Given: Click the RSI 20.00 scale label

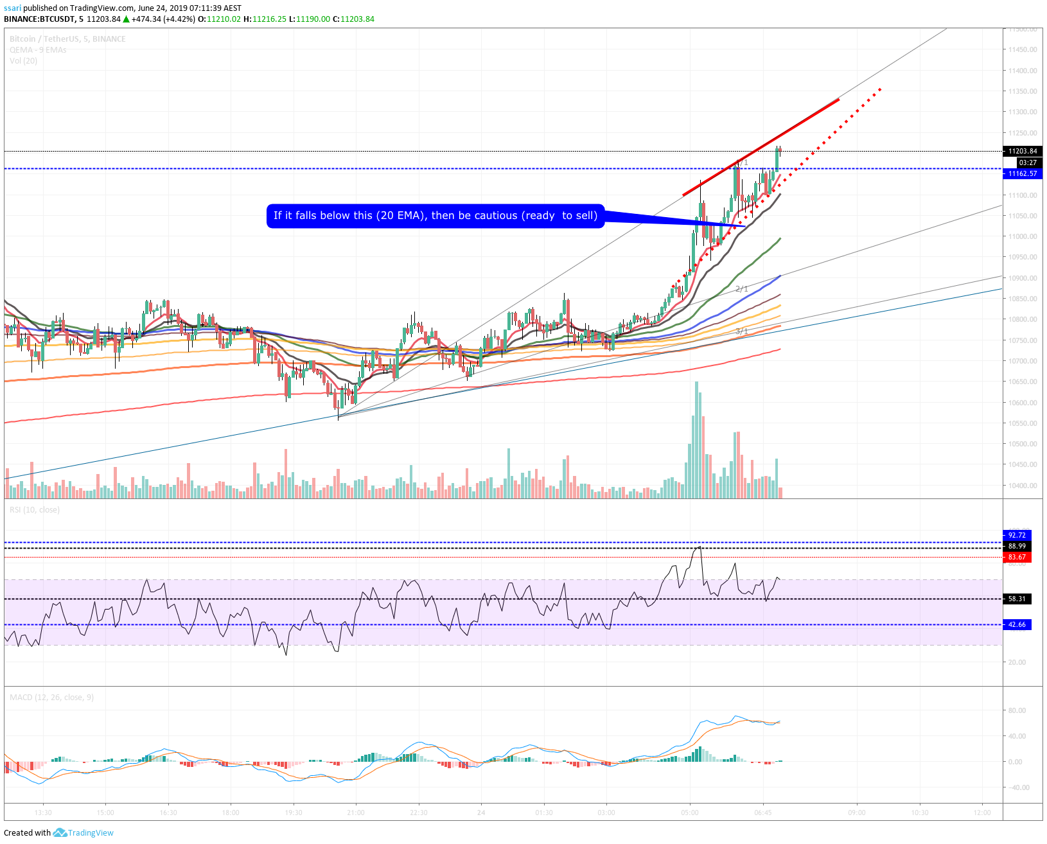Looking at the screenshot, I should pos(1017,662).
